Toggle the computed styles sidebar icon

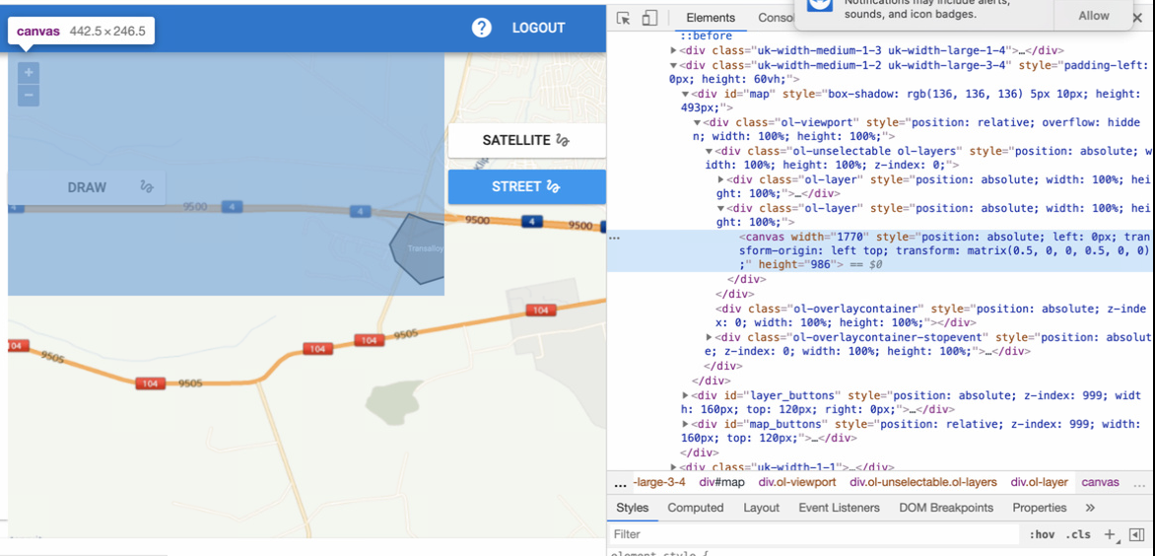(x=1137, y=534)
